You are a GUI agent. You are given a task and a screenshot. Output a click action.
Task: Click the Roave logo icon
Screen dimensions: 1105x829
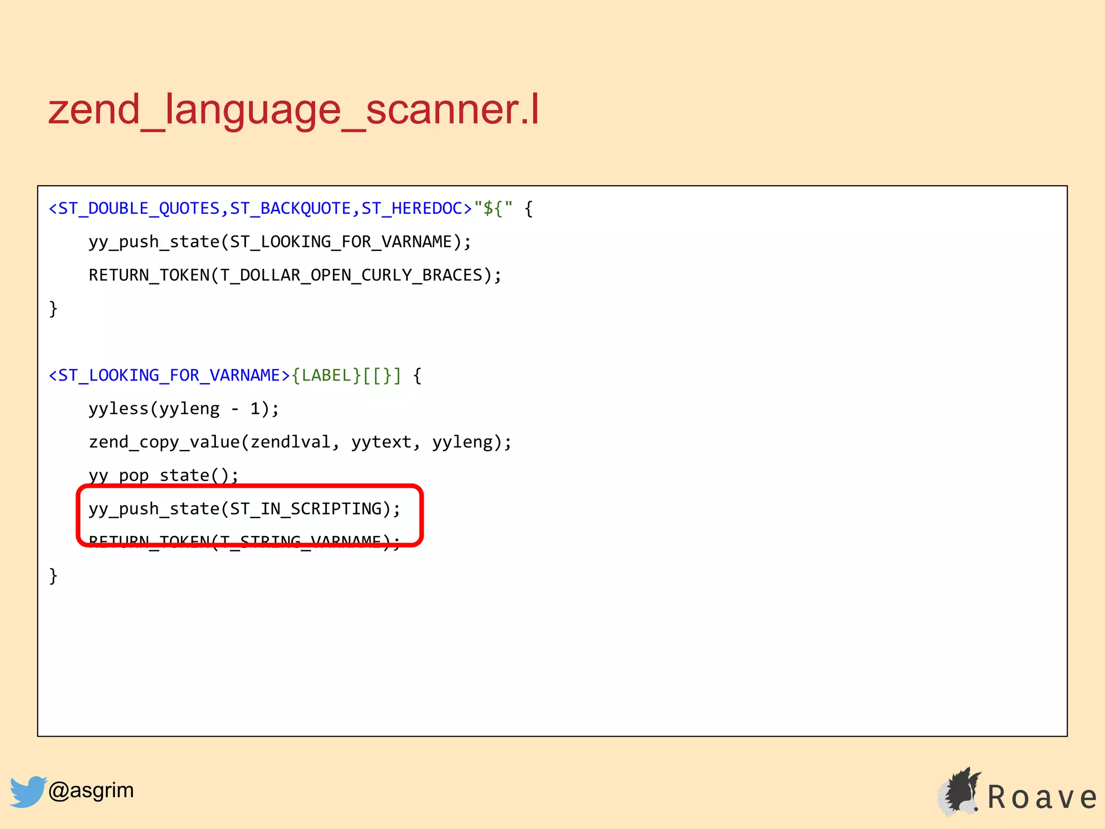[959, 791]
